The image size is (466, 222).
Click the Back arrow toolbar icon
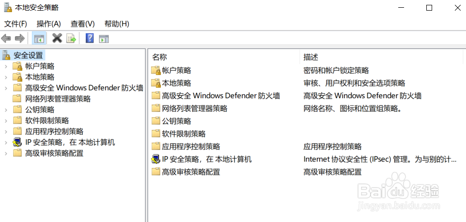6,38
